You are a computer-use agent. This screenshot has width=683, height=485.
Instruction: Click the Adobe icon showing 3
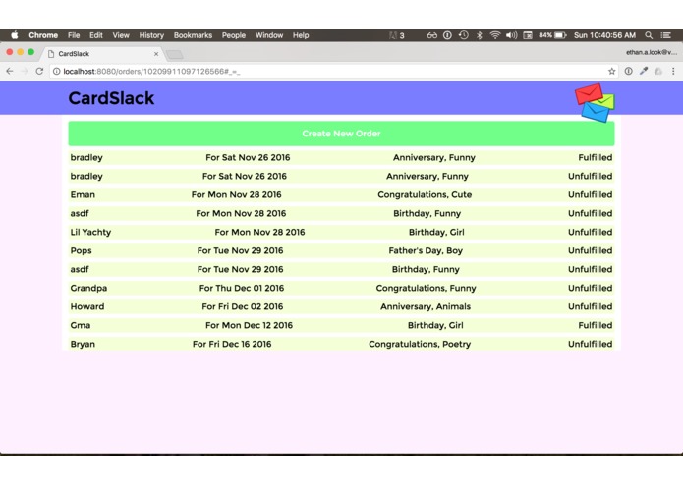pos(396,35)
